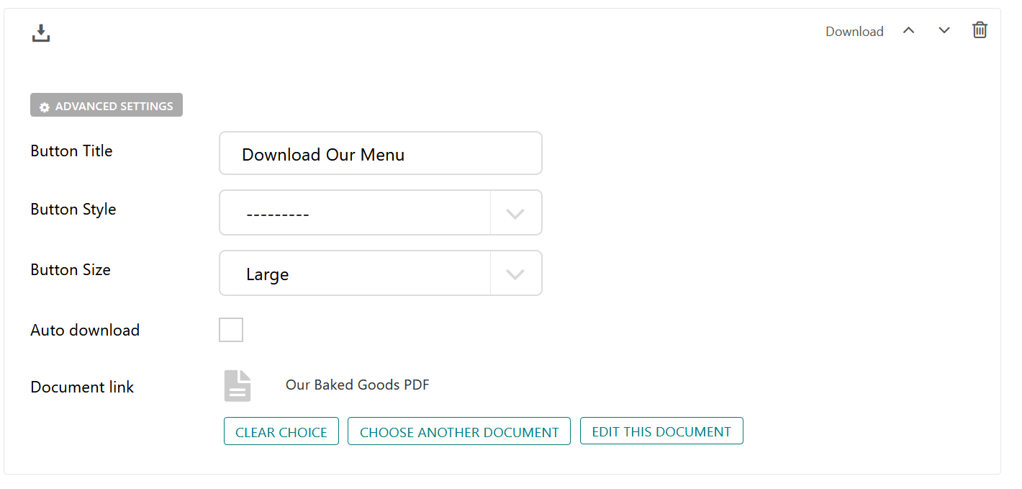
Task: Click the Button Size dropdown arrow
Action: tap(515, 274)
